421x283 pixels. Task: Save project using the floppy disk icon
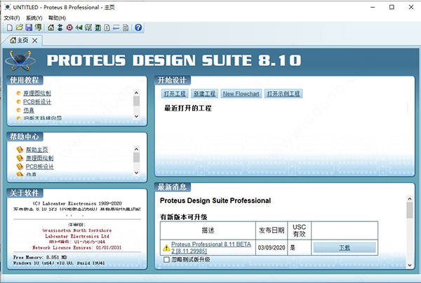click(x=29, y=27)
